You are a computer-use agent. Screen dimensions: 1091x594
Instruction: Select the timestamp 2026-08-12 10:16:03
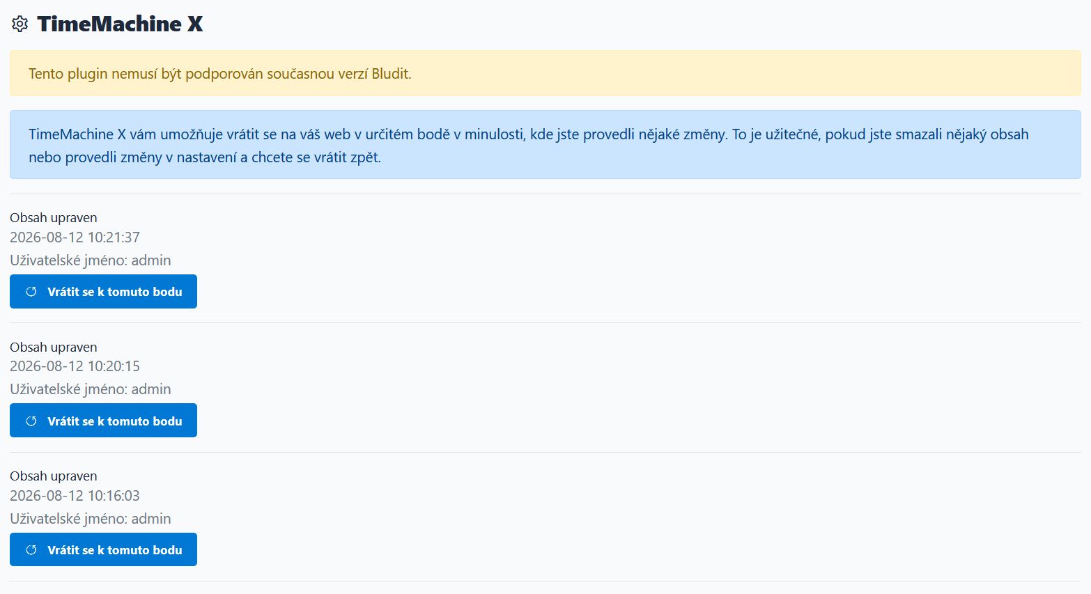[75, 496]
